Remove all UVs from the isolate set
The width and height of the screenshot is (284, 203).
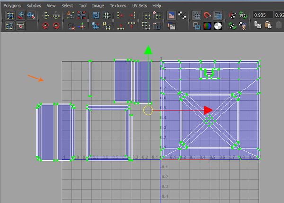[146, 26]
